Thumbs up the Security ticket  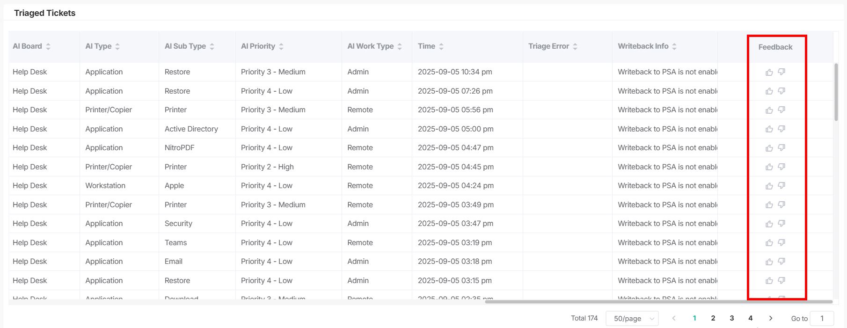tap(769, 224)
